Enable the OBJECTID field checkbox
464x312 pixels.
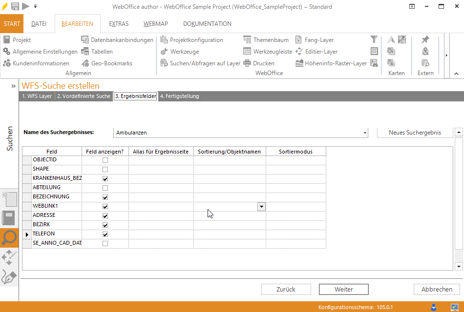pos(105,160)
